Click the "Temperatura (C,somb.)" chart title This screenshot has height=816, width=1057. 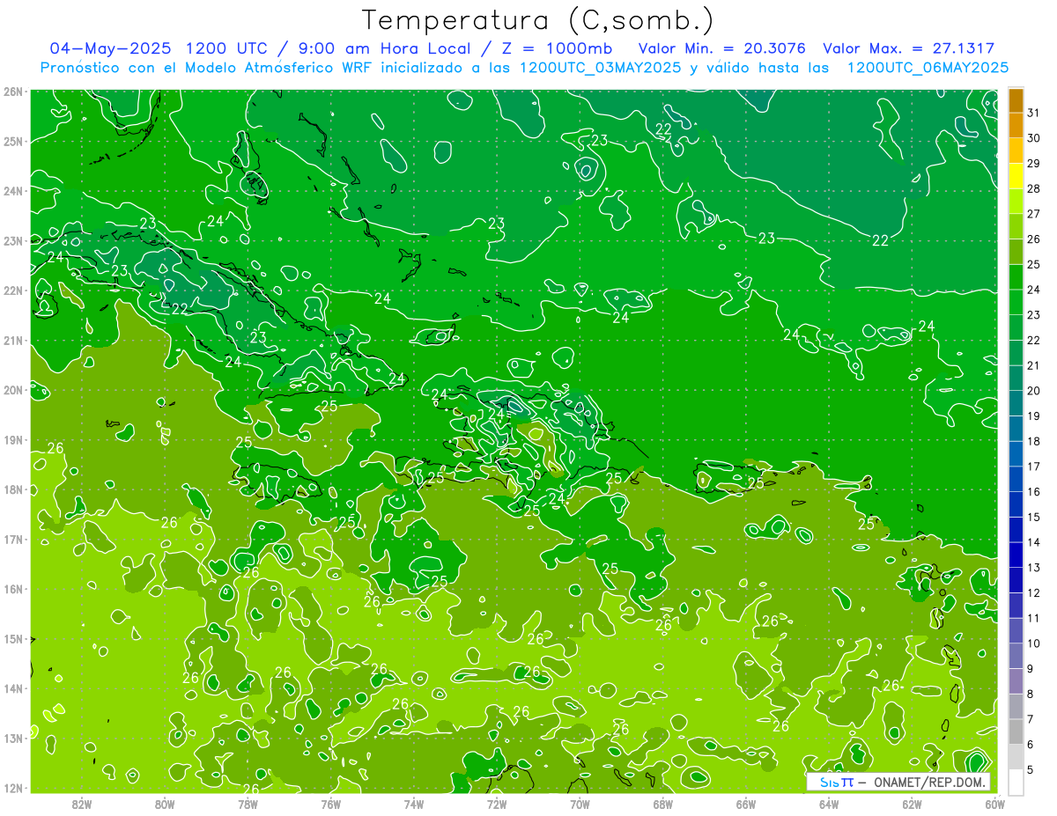[x=537, y=20]
